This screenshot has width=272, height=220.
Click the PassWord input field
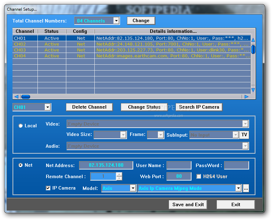point(237,165)
